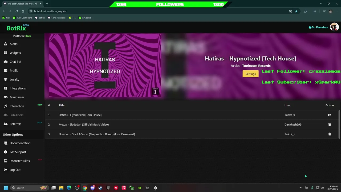Click the BotRix logo
Viewport: 341px width, 192px height.
16,28
